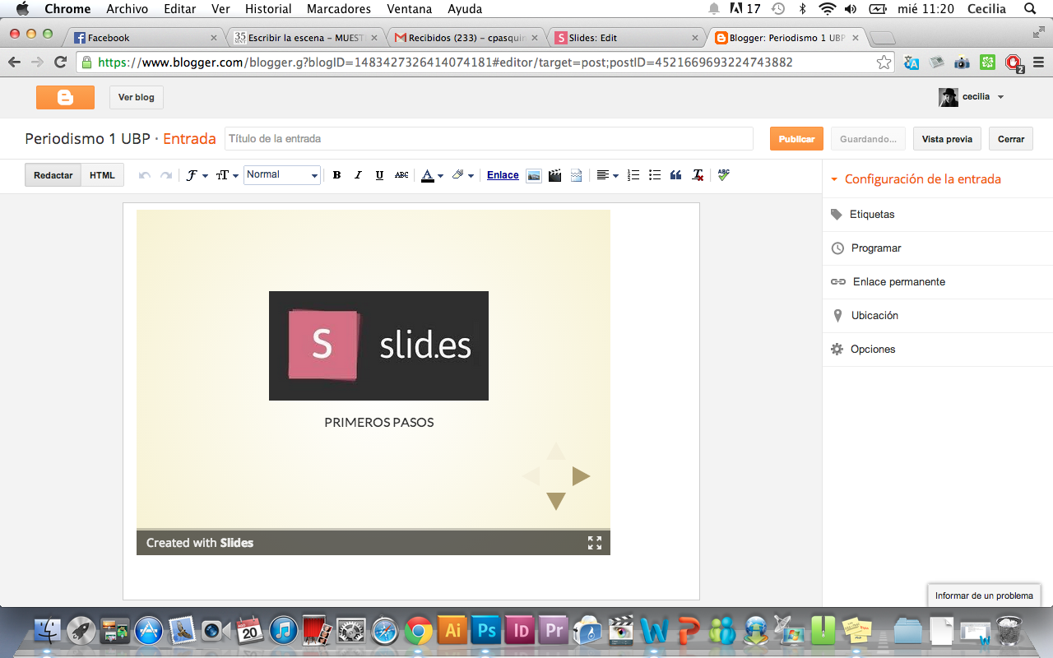Click the Ver blog button
This screenshot has width=1053, height=658.
click(x=137, y=97)
